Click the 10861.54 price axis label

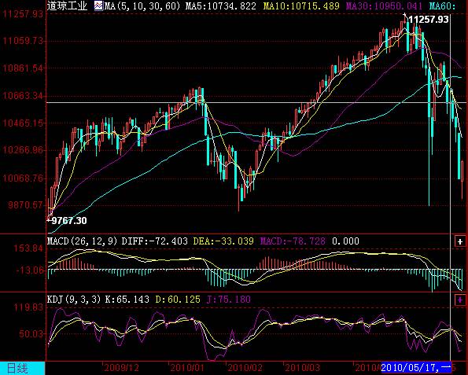pos(23,68)
